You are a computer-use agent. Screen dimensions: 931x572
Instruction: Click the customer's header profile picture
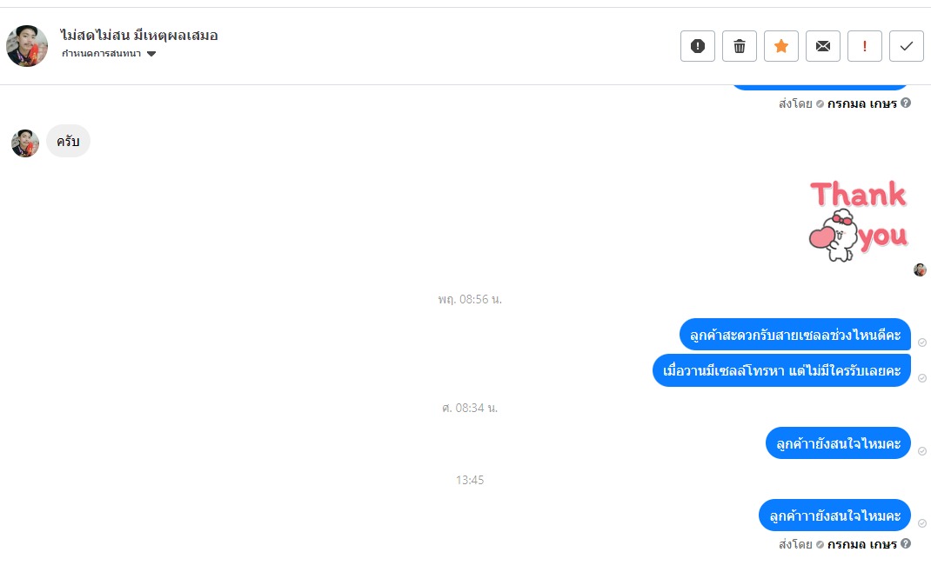[27, 46]
